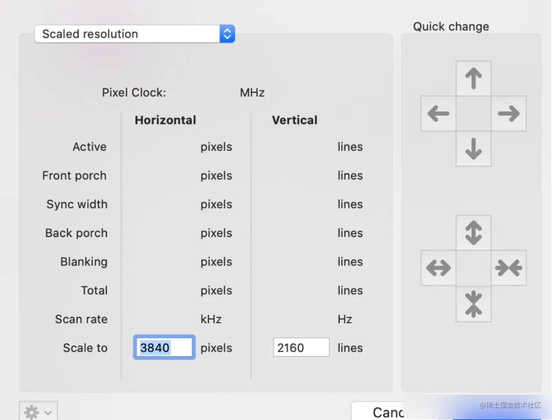Screen dimensions: 552x420
Task: Click the stretch horizontally double-arrow icon
Action: click(x=439, y=268)
